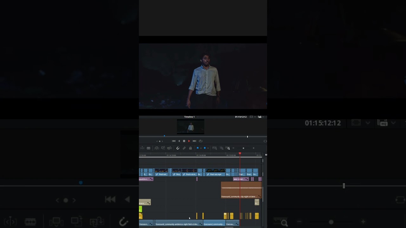
Task: Select the brown city-night-crickets audio clip
Action: pyautogui.click(x=241, y=190)
